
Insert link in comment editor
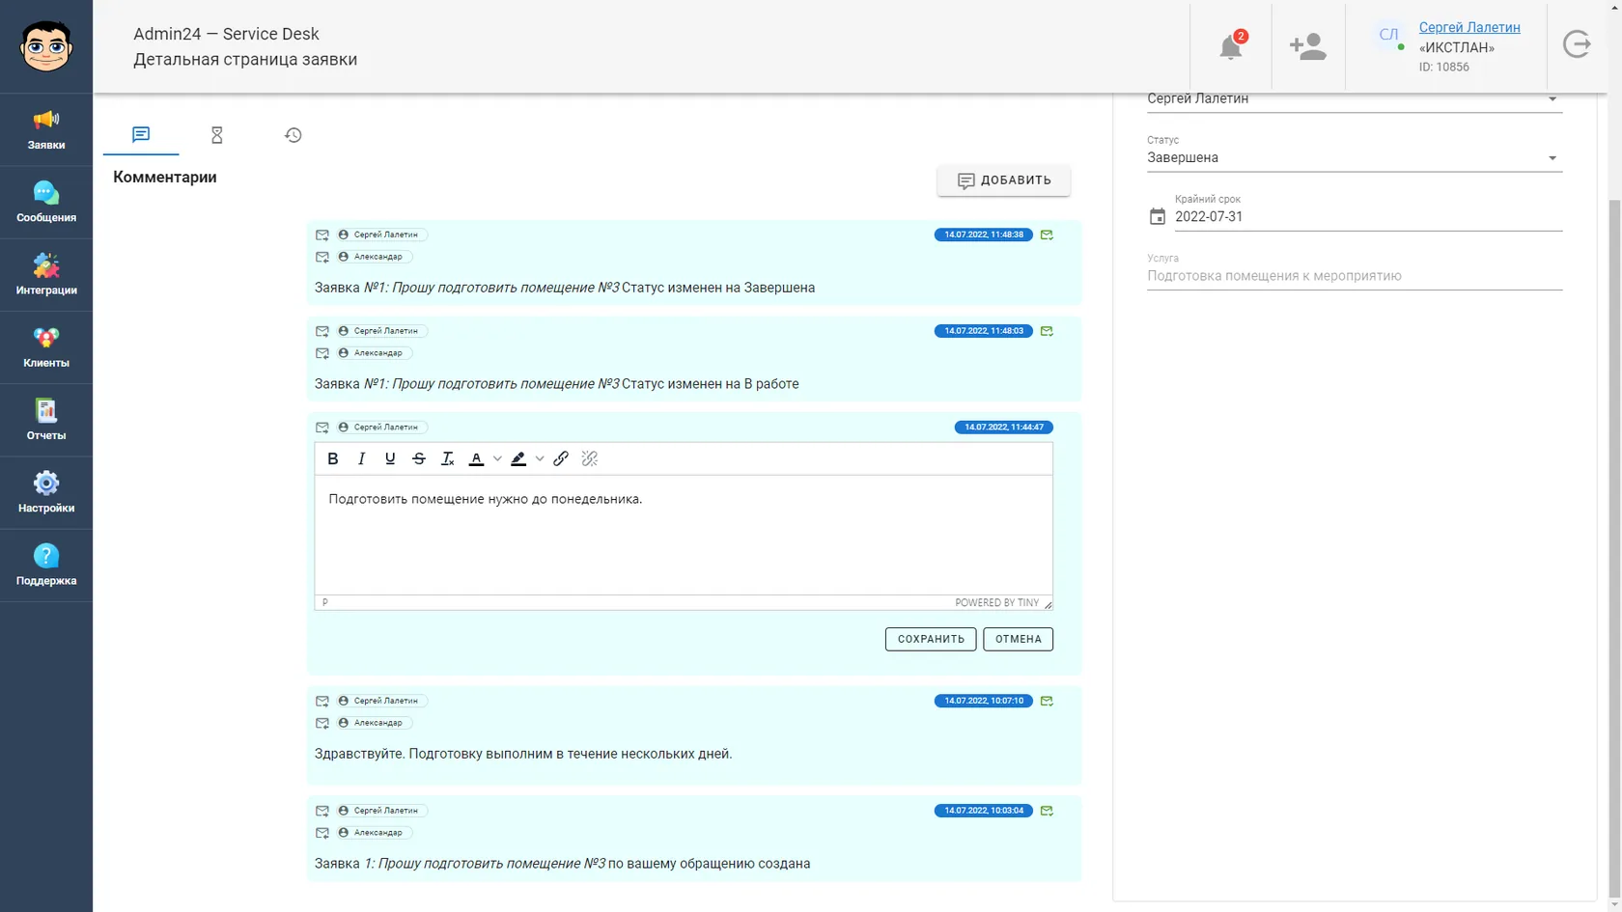pos(561,458)
